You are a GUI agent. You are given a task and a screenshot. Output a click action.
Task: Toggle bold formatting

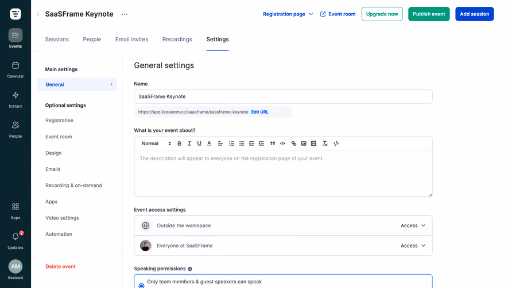click(x=179, y=143)
